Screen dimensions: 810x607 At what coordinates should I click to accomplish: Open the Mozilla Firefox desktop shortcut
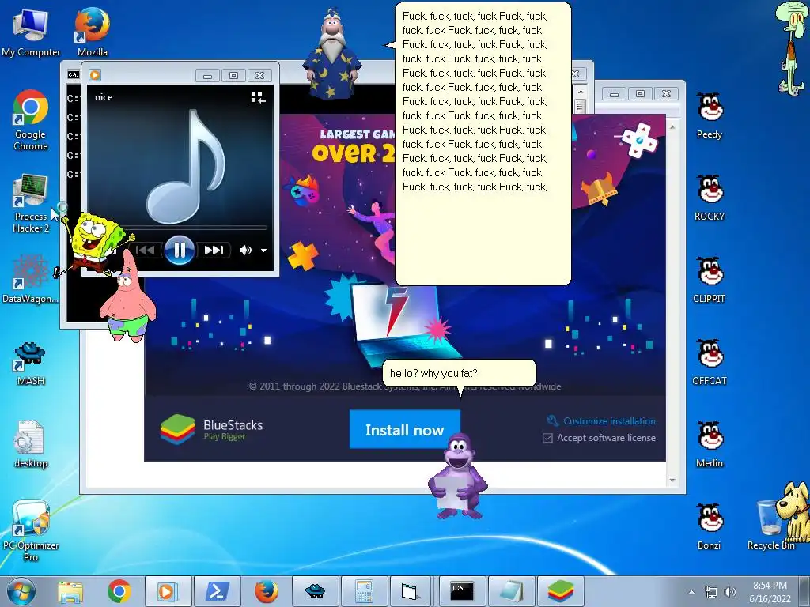coord(93,32)
